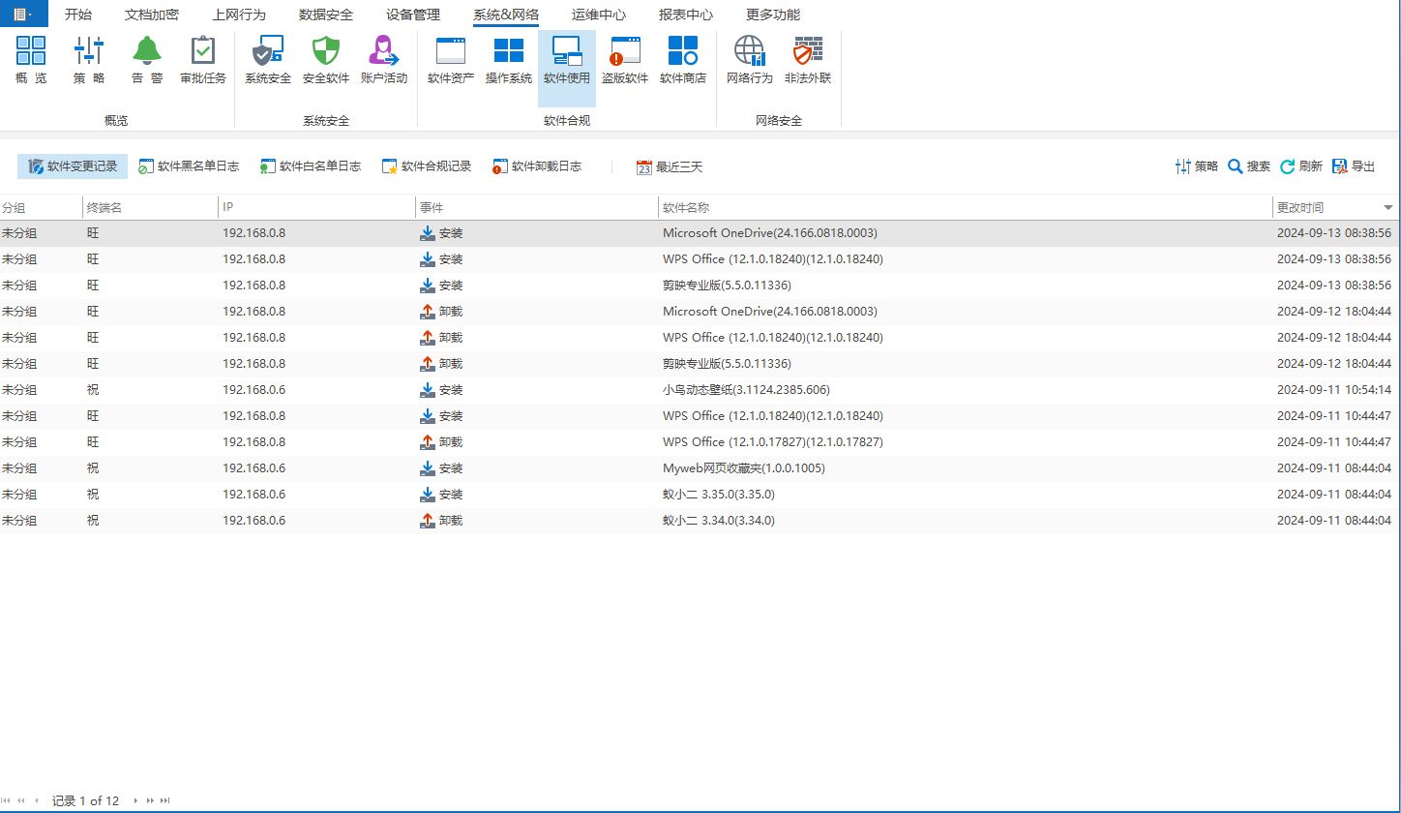
Task: Go to previous page in pager
Action: click(x=21, y=800)
